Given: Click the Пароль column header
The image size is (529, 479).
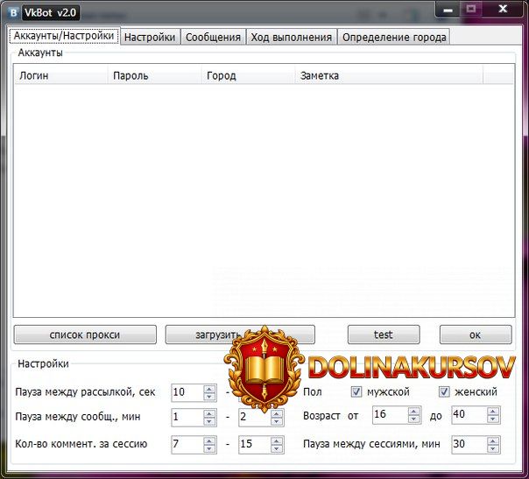Looking at the screenshot, I should (x=154, y=75).
